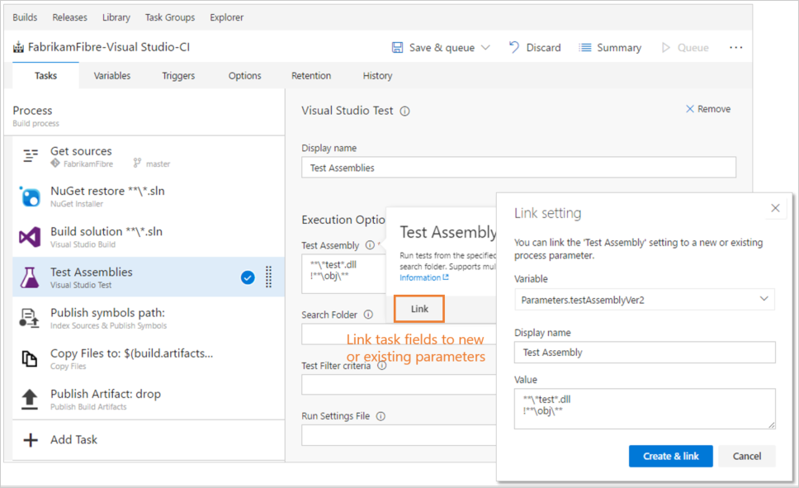This screenshot has height=488, width=799.
Task: Click the Test Filter criteria input field
Action: pyautogui.click(x=399, y=385)
